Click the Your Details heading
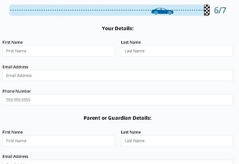Image resolution: width=239 pixels, height=164 pixels. click(118, 28)
